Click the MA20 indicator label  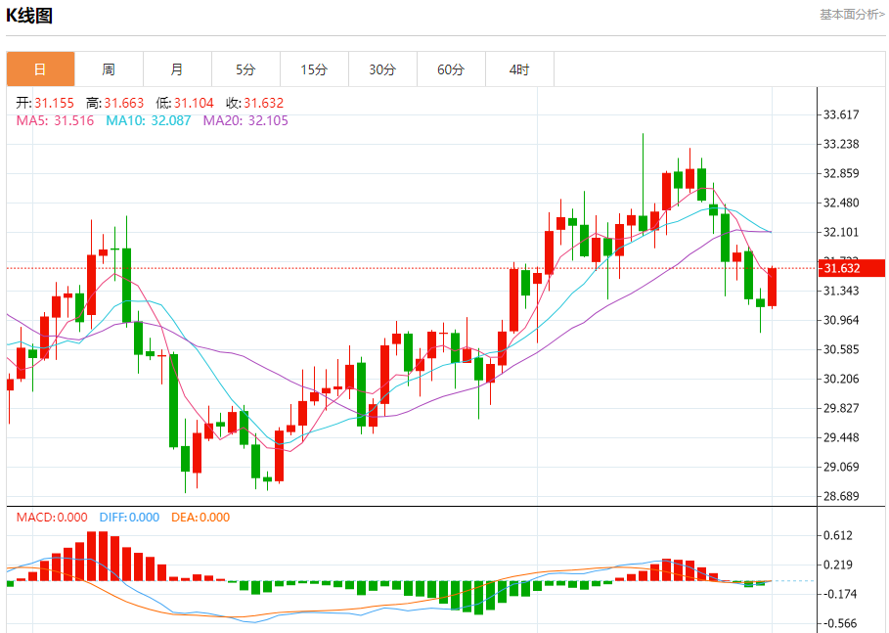[245, 120]
